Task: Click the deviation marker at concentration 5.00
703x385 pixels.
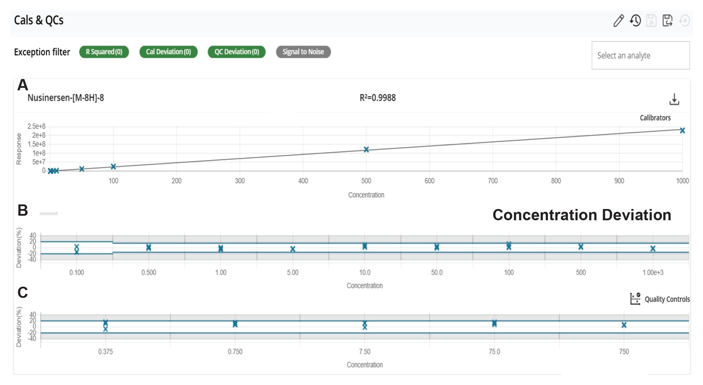Action: 293,249
